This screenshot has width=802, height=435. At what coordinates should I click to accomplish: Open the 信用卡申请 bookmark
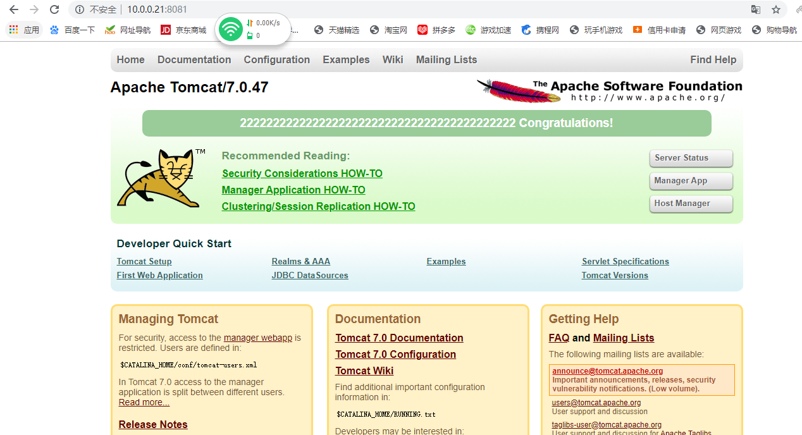click(x=659, y=30)
